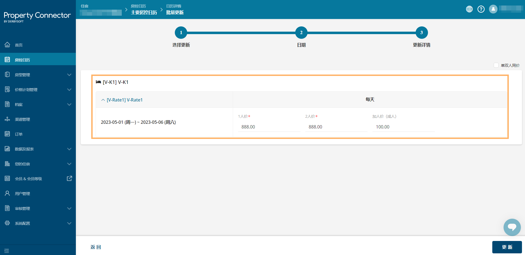Click the gear icon beside 系统配置
The image size is (525, 255).
click(7, 223)
